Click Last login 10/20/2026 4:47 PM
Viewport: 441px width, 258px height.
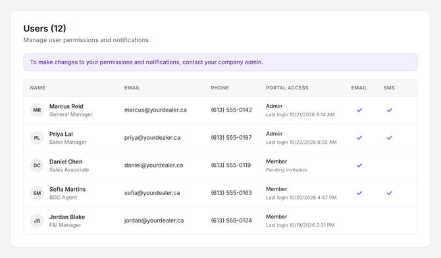[x=301, y=198]
